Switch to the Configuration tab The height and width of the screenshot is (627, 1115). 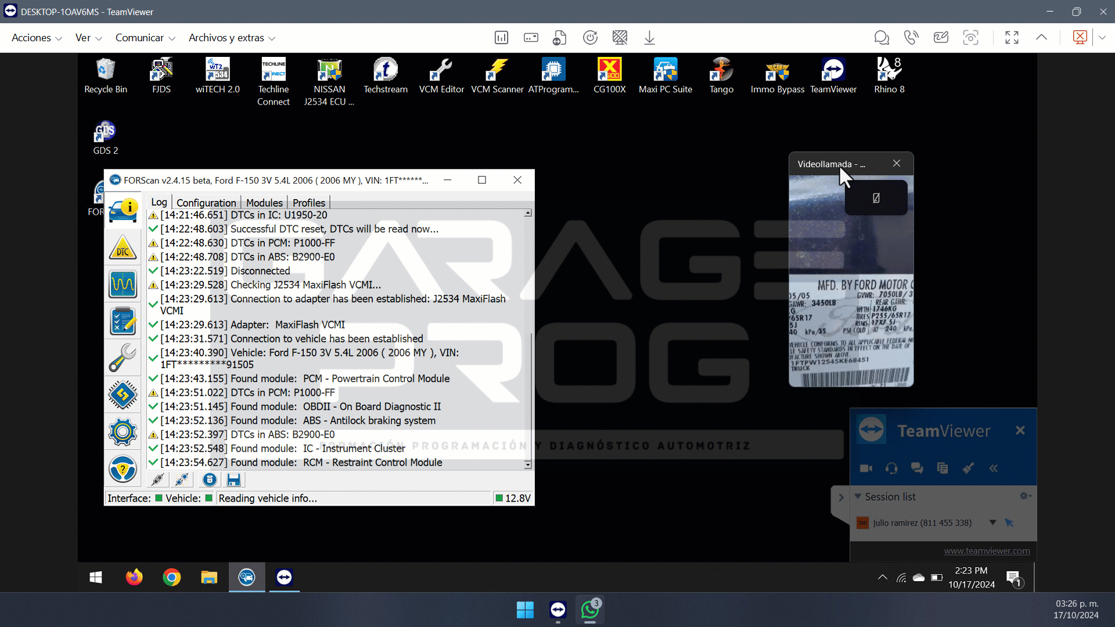click(206, 203)
